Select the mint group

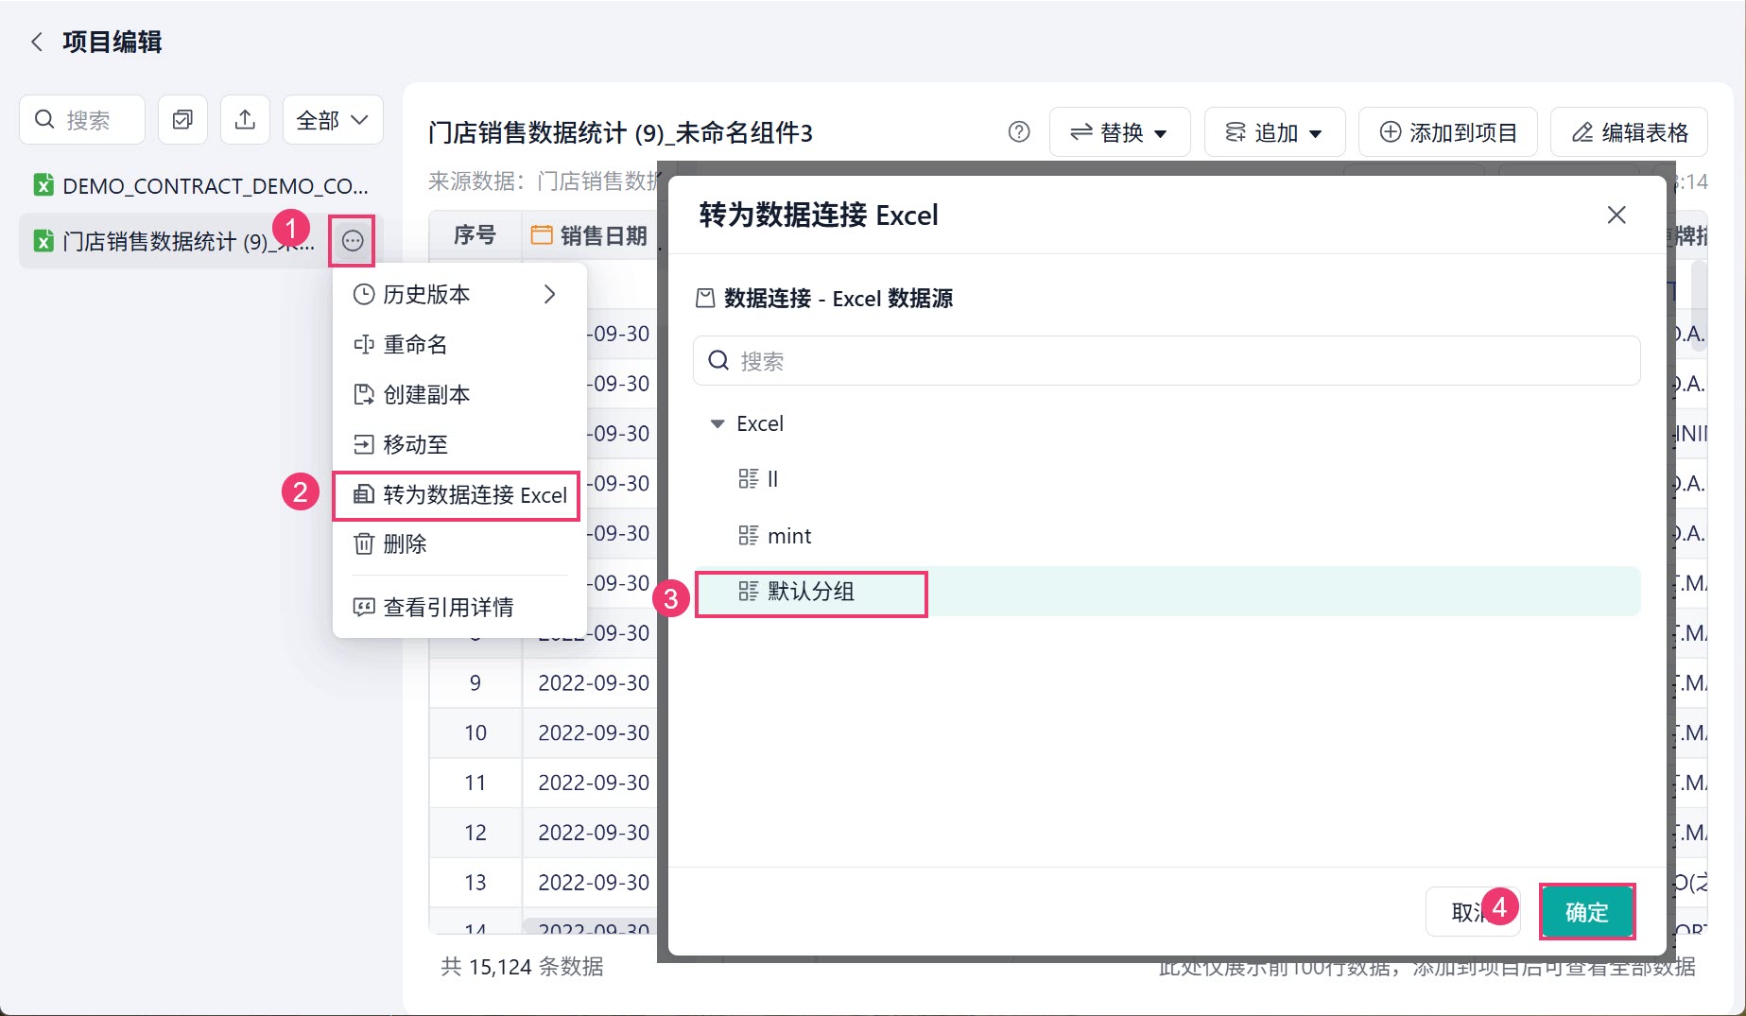coord(1167,536)
